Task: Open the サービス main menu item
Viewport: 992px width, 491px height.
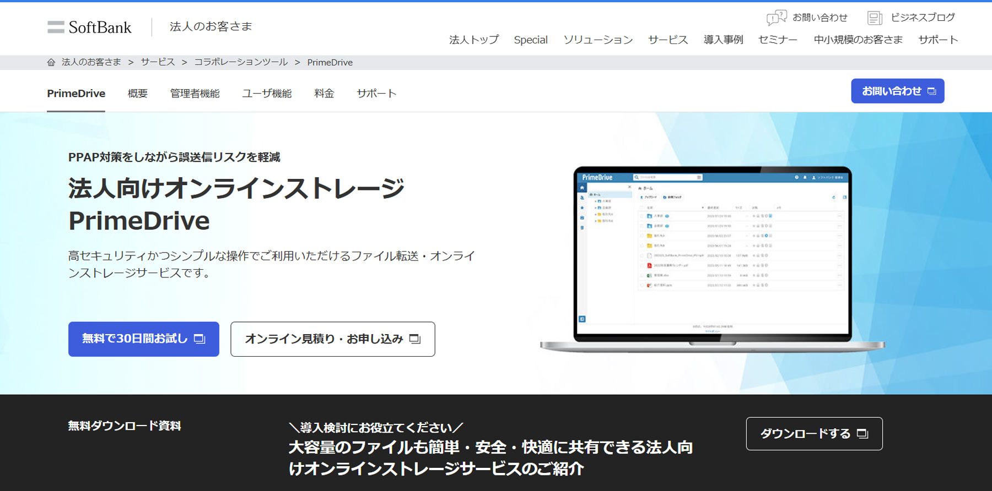Action: click(x=668, y=40)
